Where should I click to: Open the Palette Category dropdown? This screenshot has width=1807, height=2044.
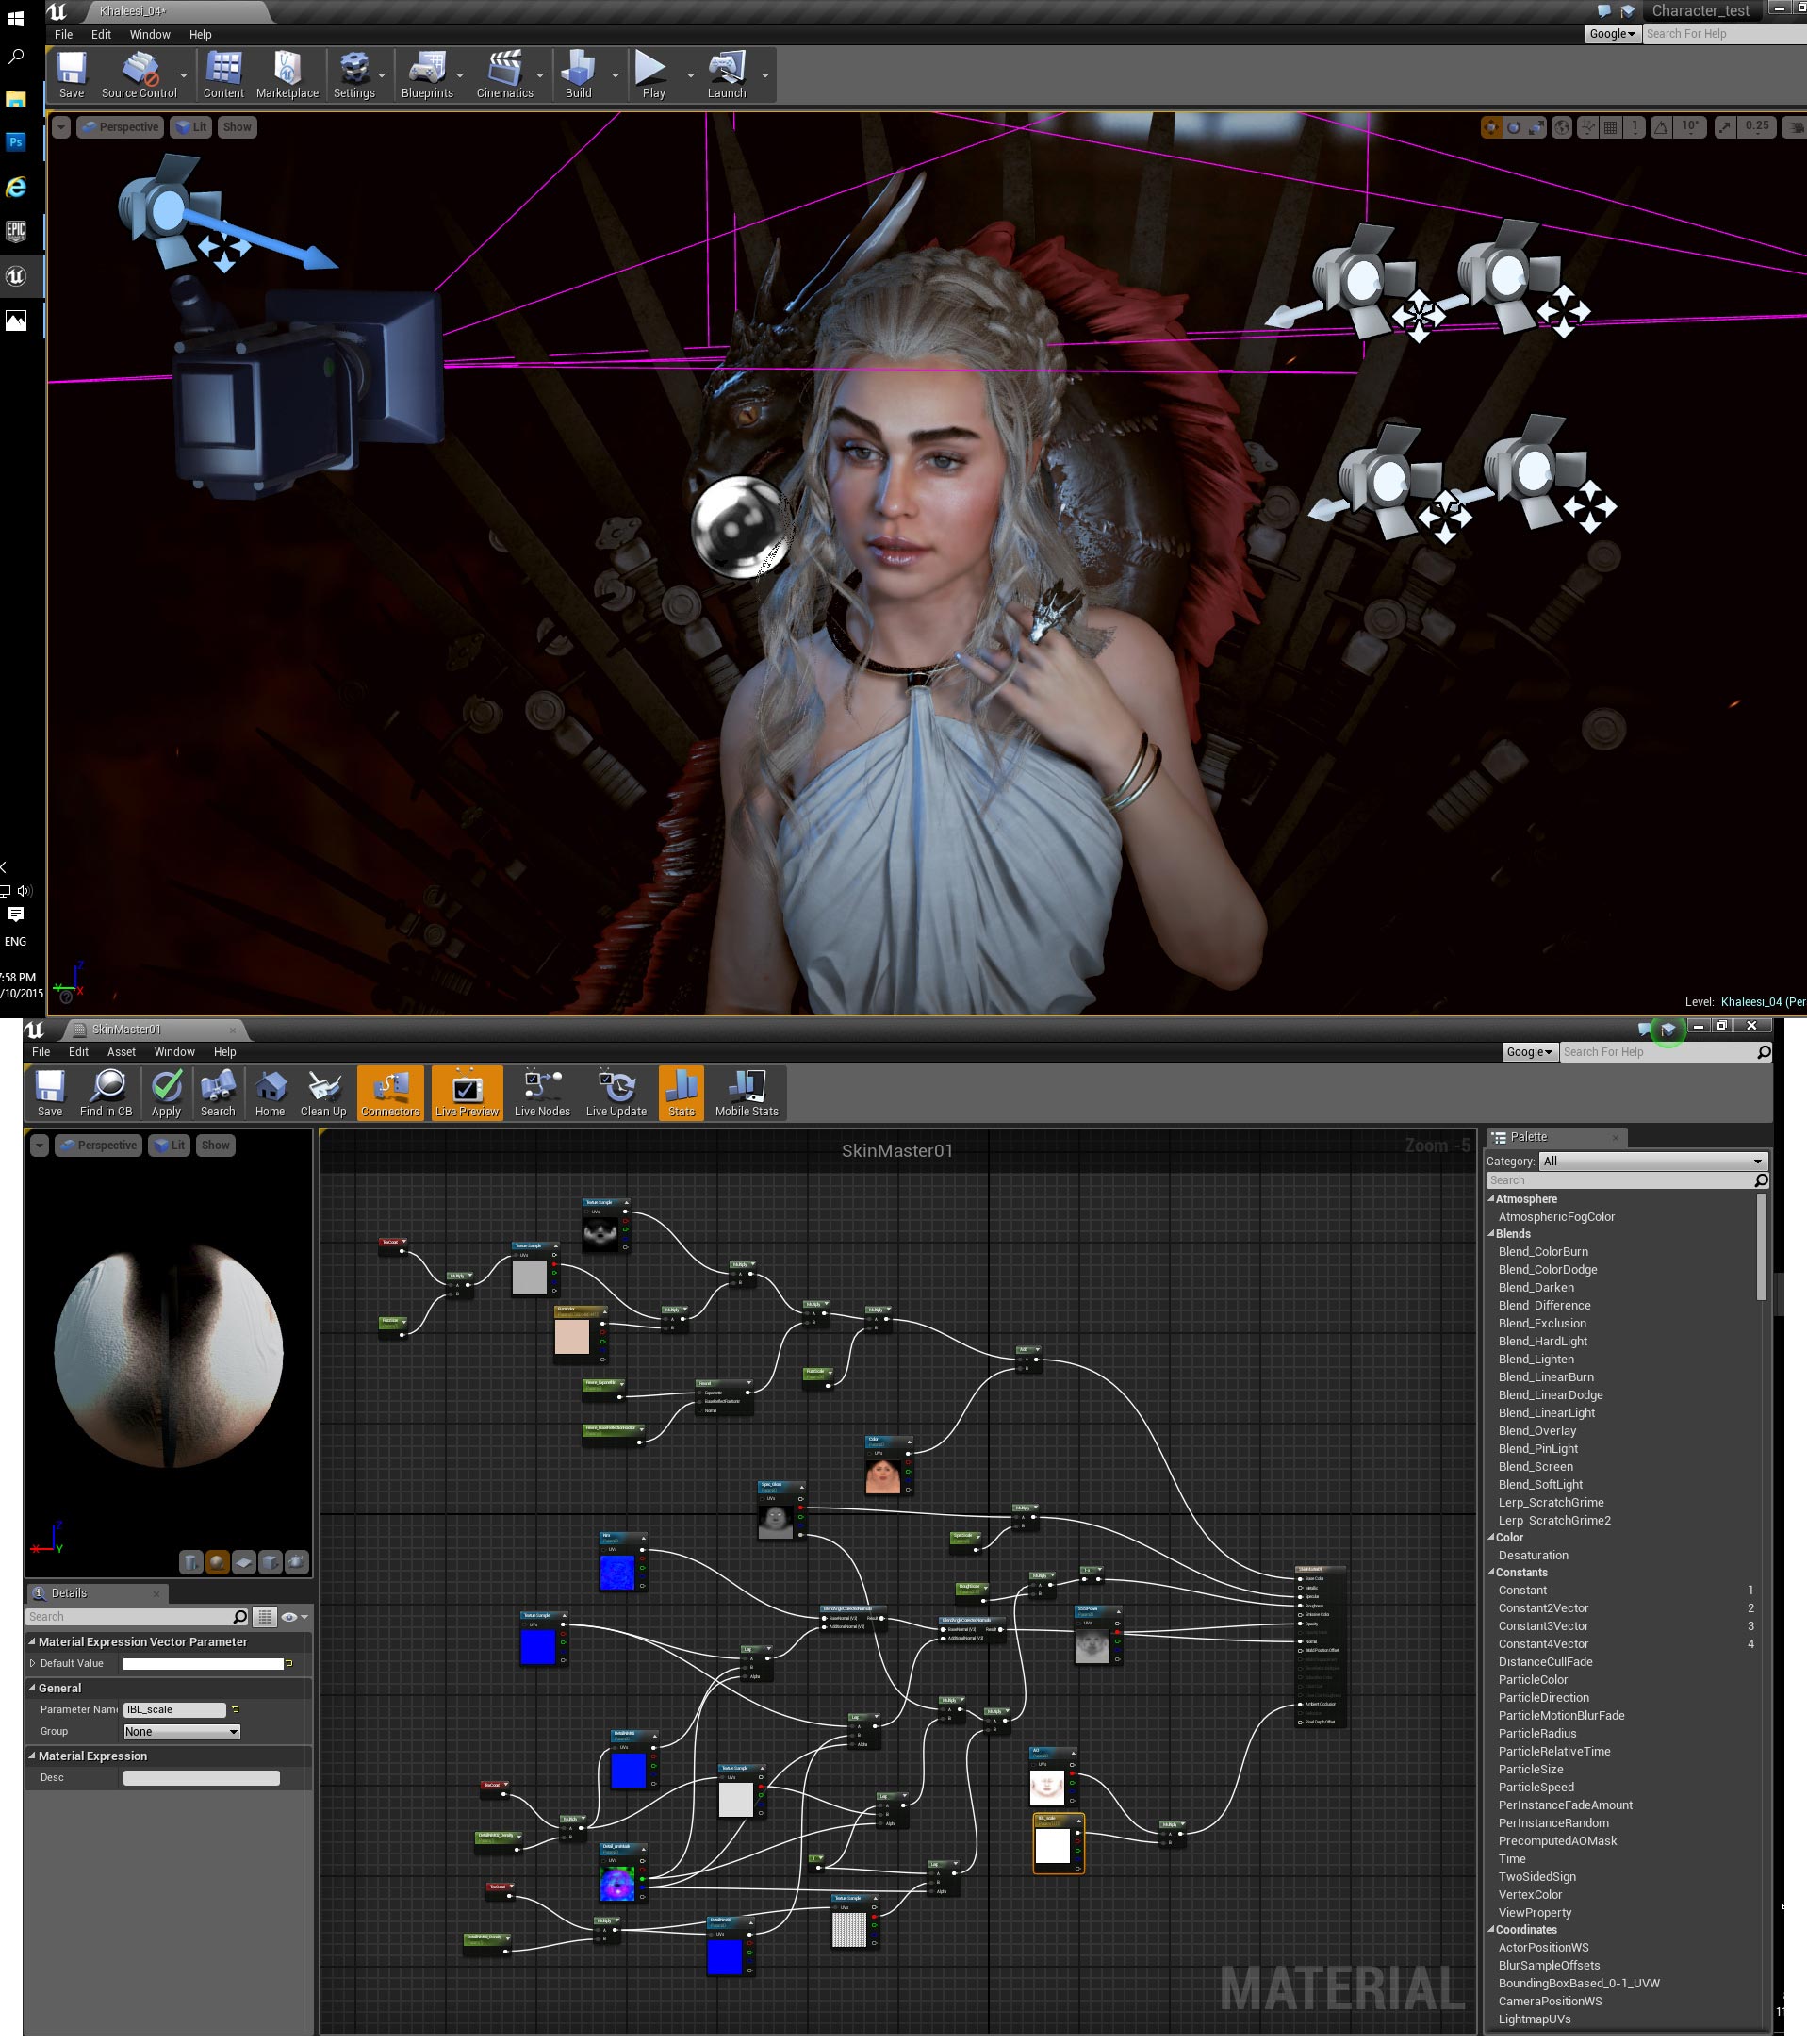click(1653, 1161)
